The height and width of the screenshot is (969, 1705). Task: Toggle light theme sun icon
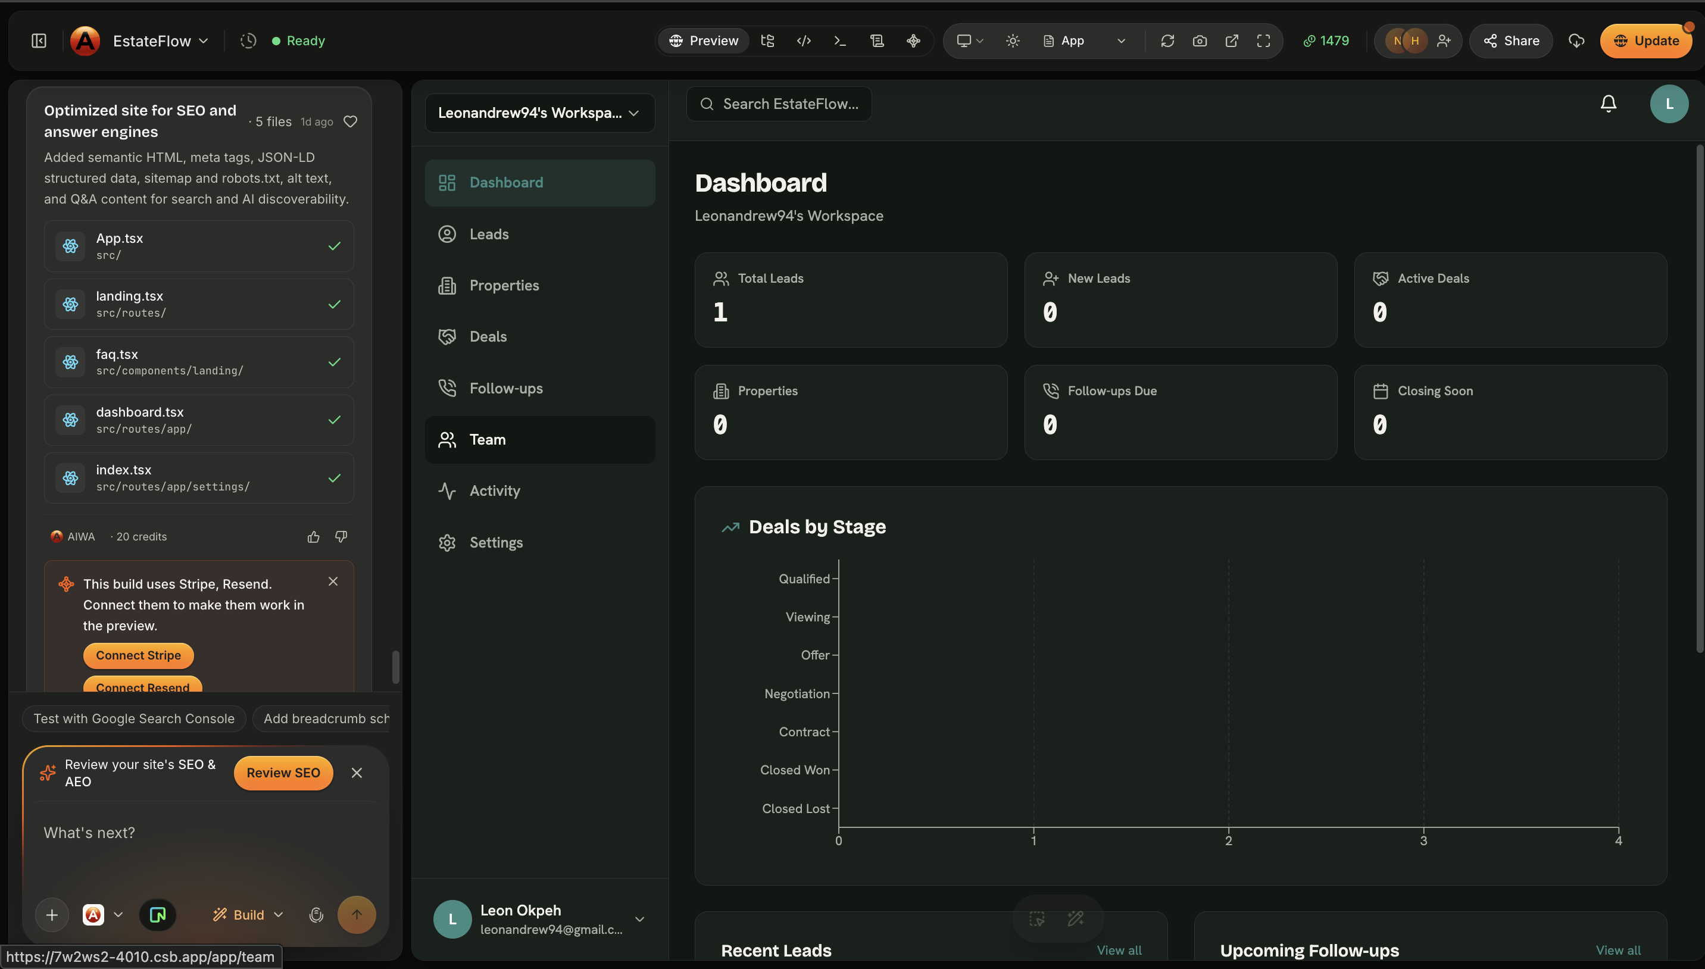point(1013,40)
